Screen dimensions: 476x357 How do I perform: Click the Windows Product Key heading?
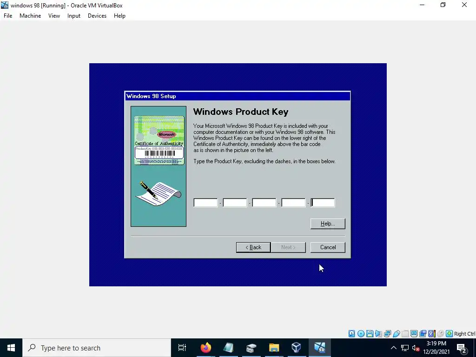pos(241,112)
